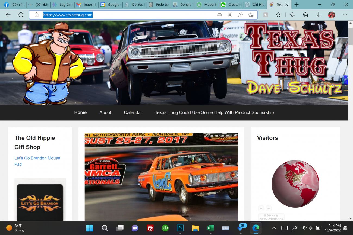Open the Favorites list icon
Viewport: 353px width, 235px height.
pyautogui.click(x=292, y=15)
